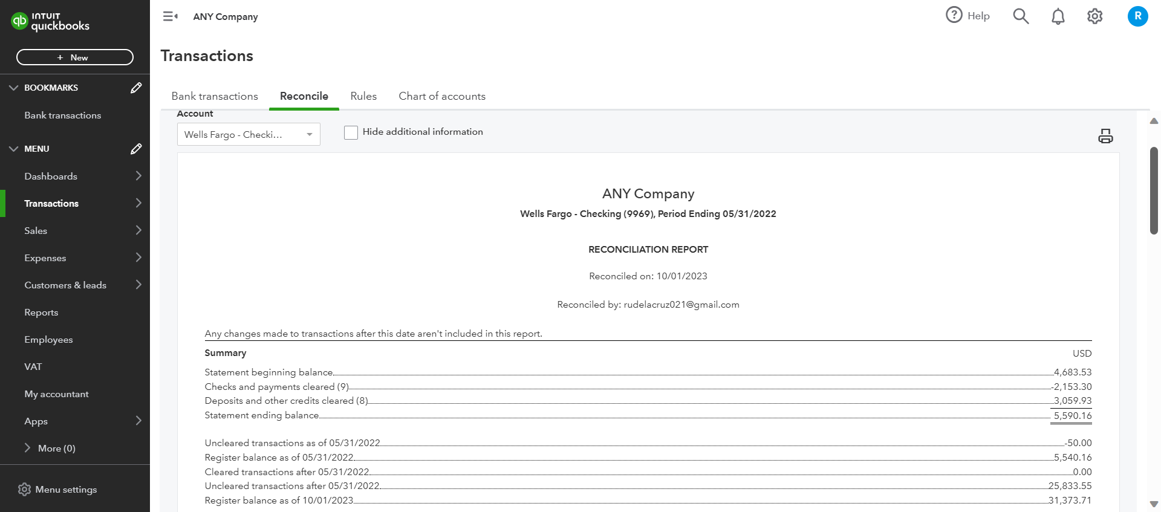
Task: Click the New button
Action: (x=75, y=57)
